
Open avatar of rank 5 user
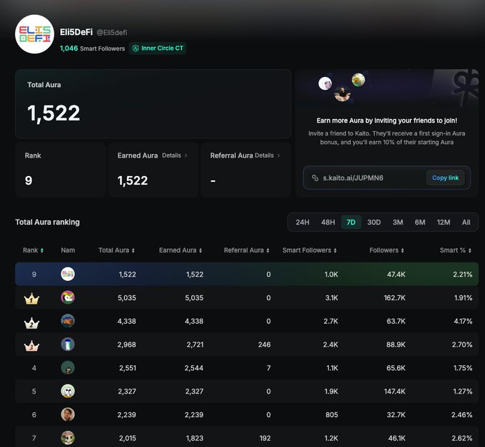click(x=68, y=391)
